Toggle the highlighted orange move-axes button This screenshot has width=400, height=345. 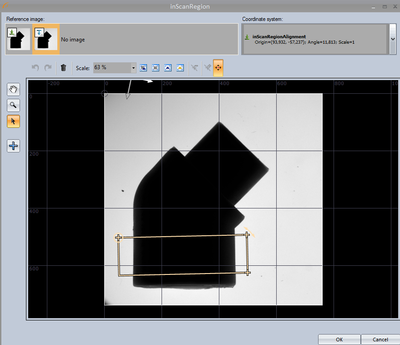click(218, 68)
